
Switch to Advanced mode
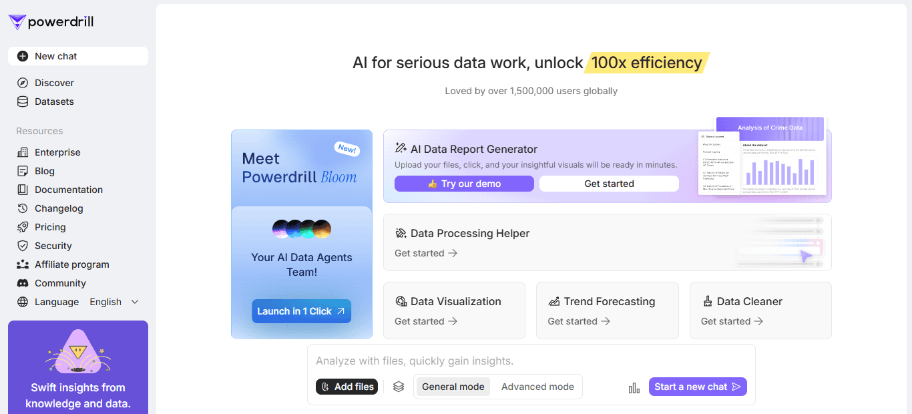[x=537, y=387]
